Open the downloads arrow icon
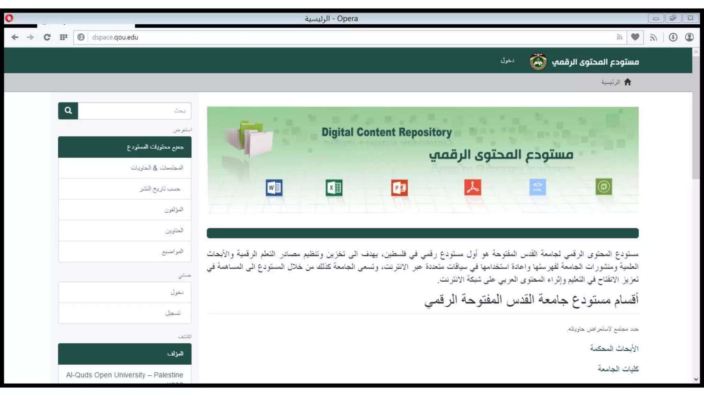 pos(673,37)
